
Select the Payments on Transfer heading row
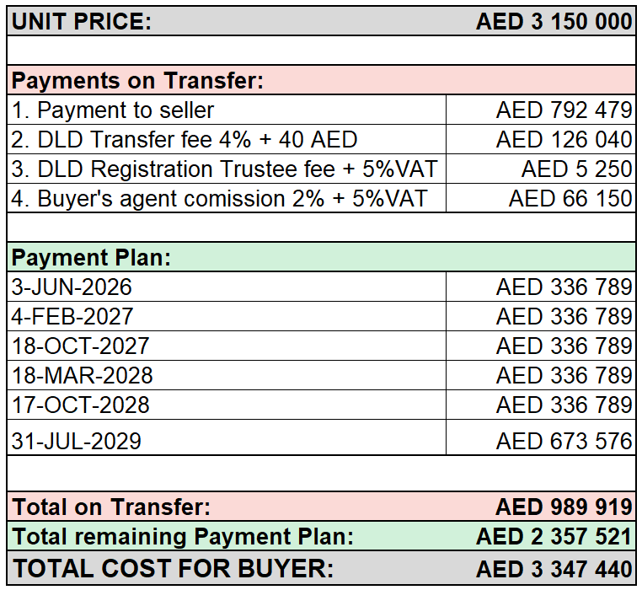(x=321, y=80)
